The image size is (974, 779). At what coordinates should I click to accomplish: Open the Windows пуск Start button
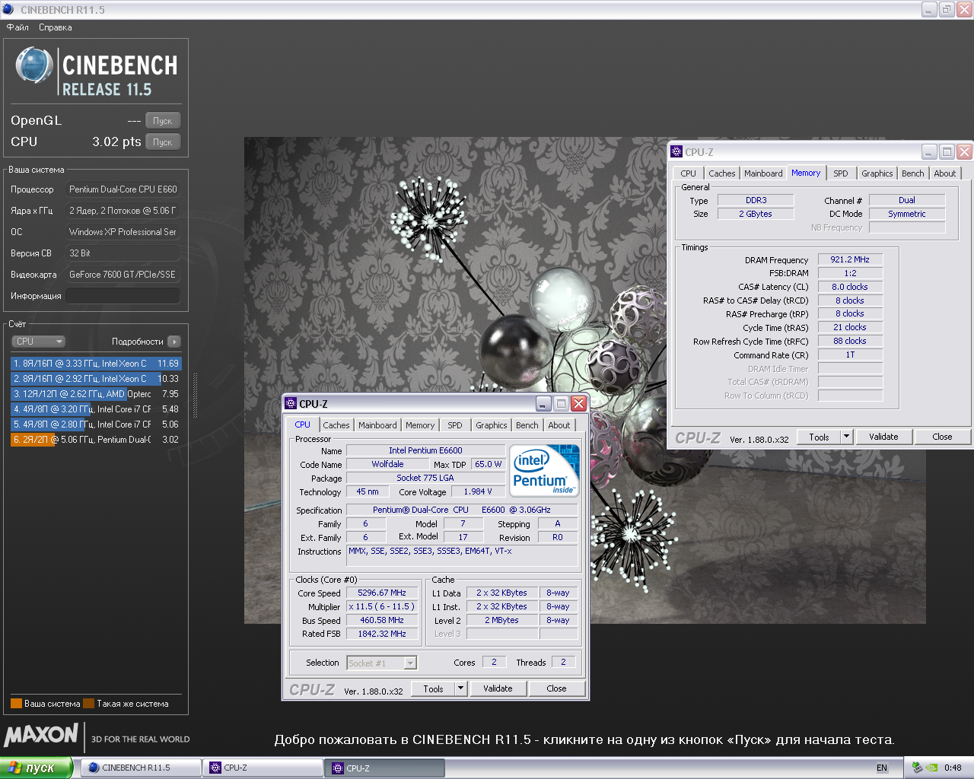click(x=37, y=768)
